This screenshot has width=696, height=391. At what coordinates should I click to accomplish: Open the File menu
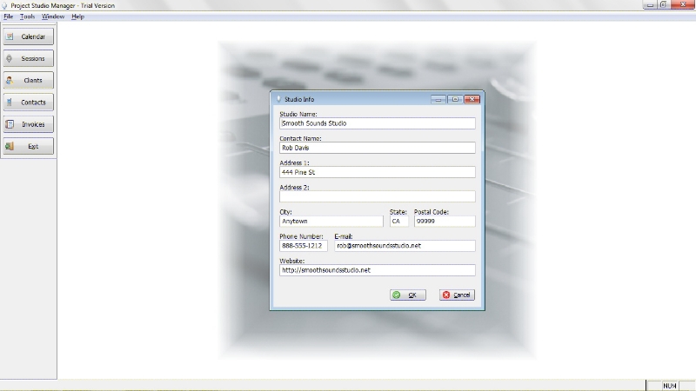click(9, 17)
